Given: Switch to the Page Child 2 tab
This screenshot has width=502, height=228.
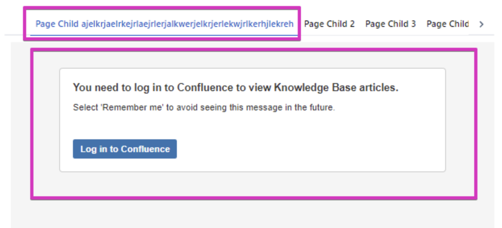Looking at the screenshot, I should click(x=329, y=24).
